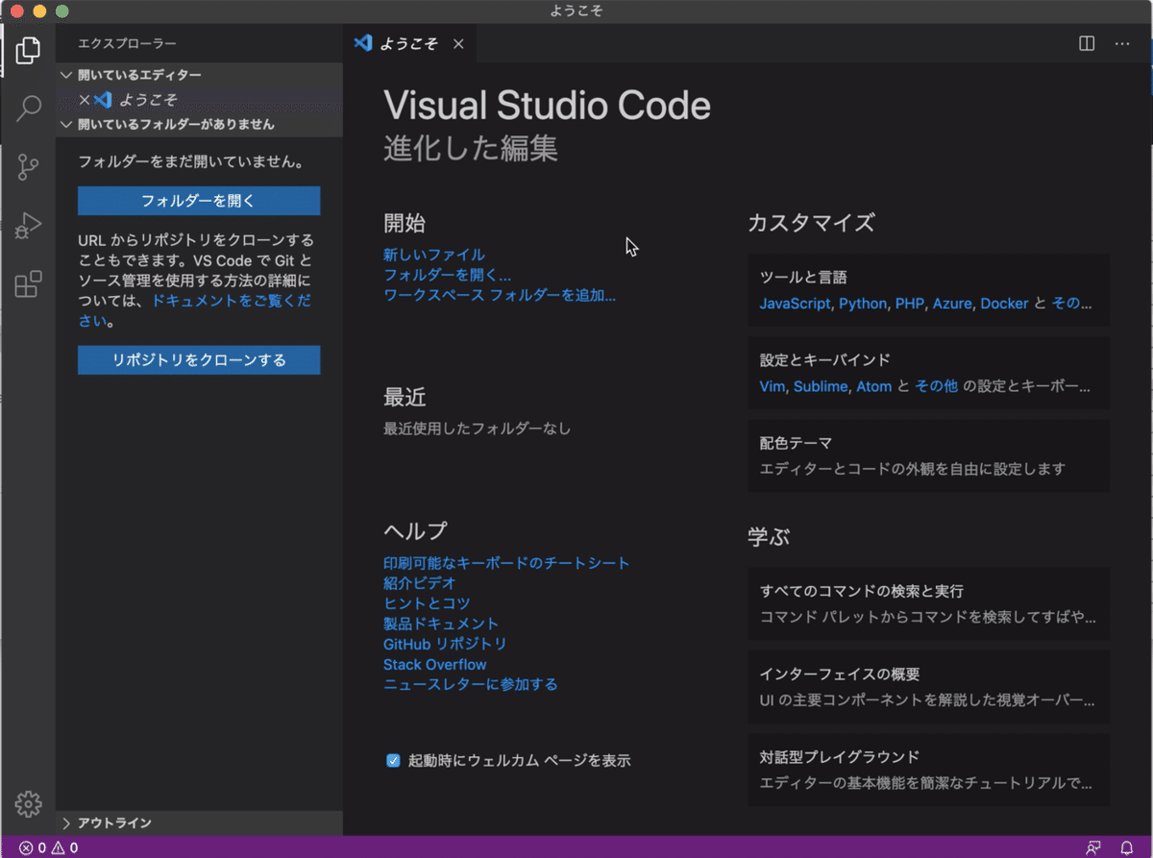Close the ようこそ tab
Screen dimensions: 1153x858
pyautogui.click(x=458, y=44)
